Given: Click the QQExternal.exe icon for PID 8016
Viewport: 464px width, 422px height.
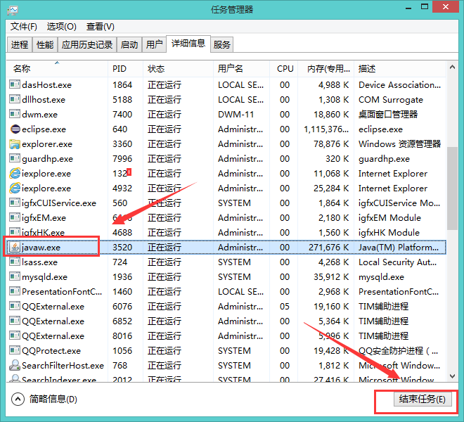Looking at the screenshot, I should (x=15, y=335).
